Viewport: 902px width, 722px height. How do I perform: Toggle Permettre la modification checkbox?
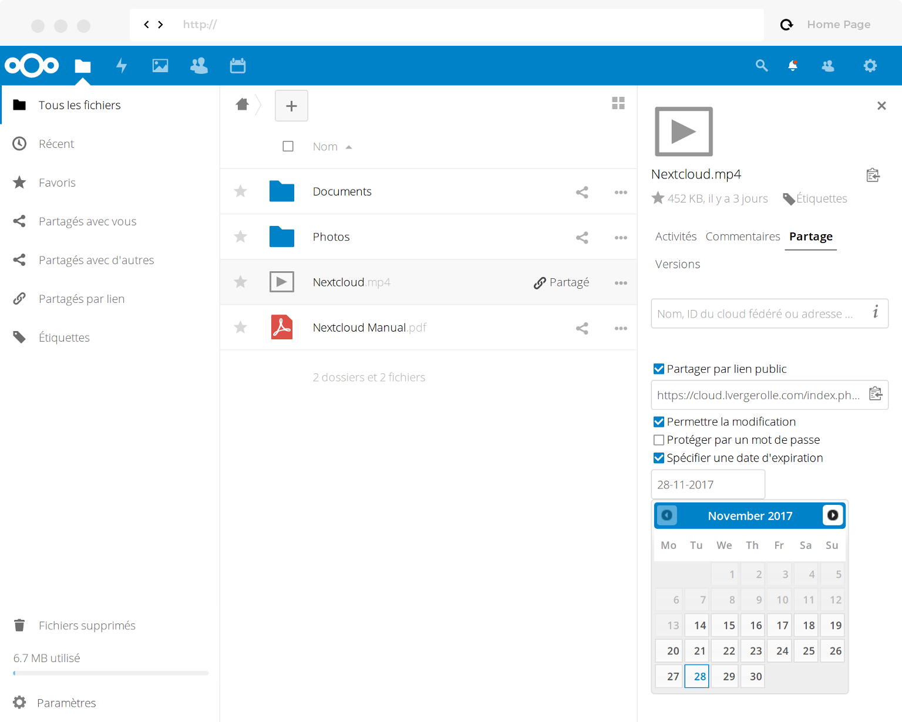coord(659,422)
